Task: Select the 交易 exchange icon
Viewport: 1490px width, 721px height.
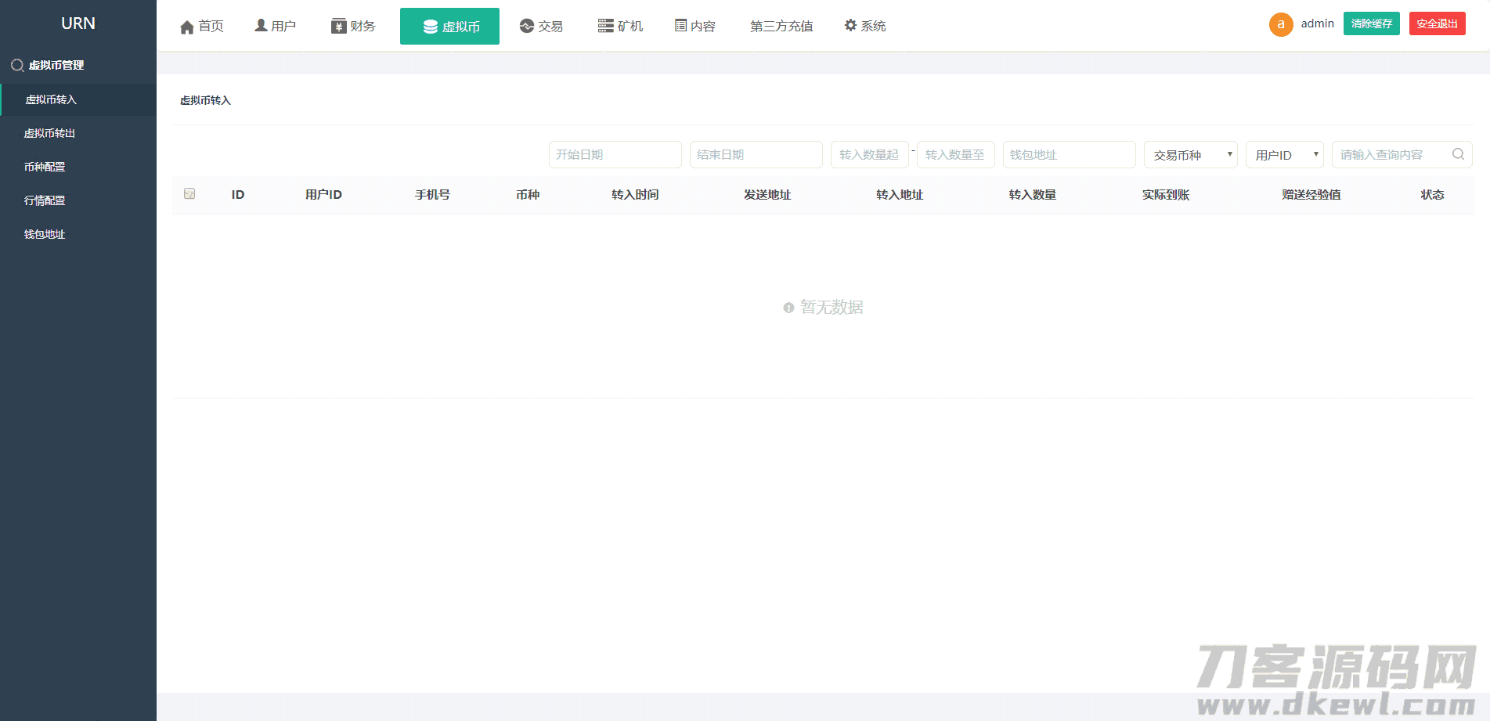Action: [x=525, y=25]
